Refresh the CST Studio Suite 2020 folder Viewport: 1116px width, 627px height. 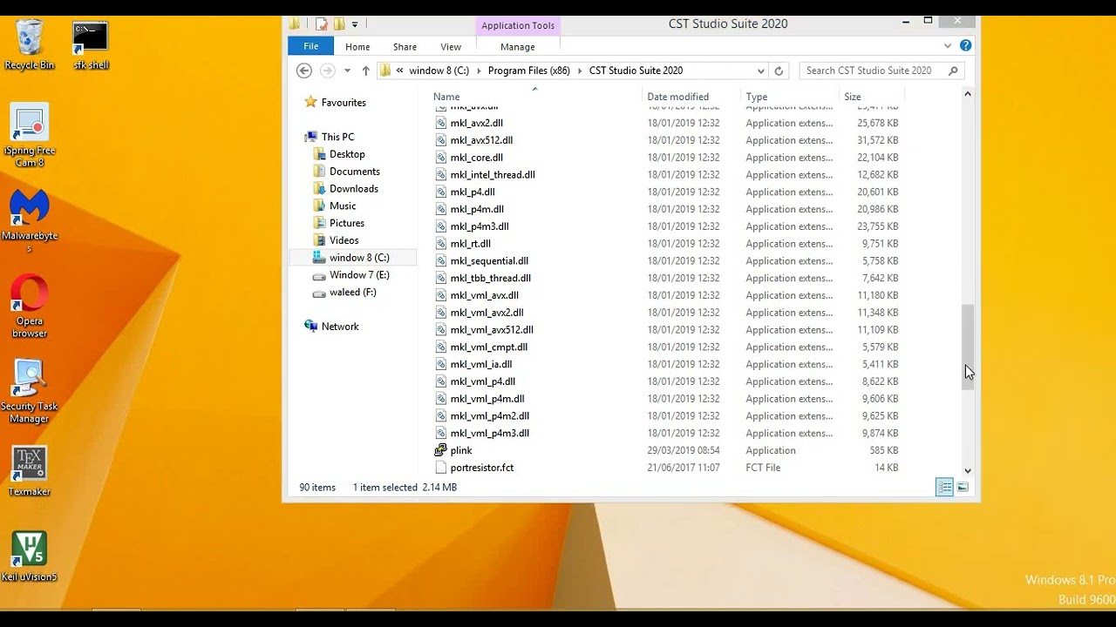click(779, 71)
